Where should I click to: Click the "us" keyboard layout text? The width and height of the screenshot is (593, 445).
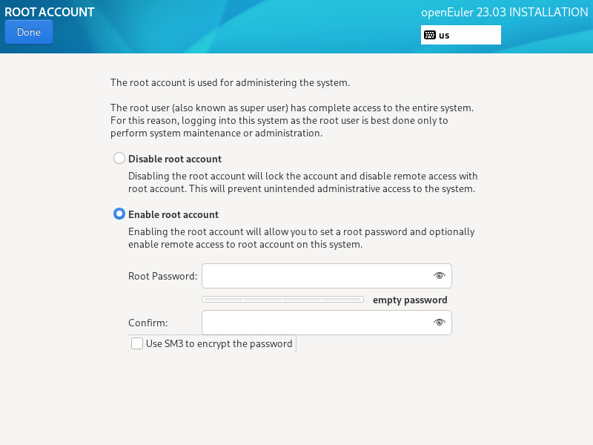coord(444,35)
